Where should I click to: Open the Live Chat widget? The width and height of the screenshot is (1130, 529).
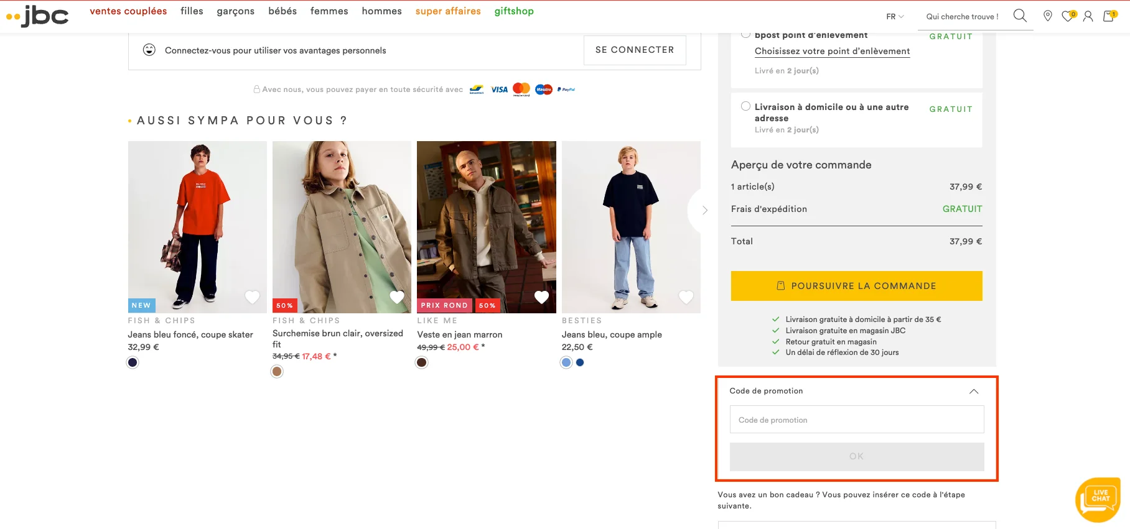pos(1098,499)
